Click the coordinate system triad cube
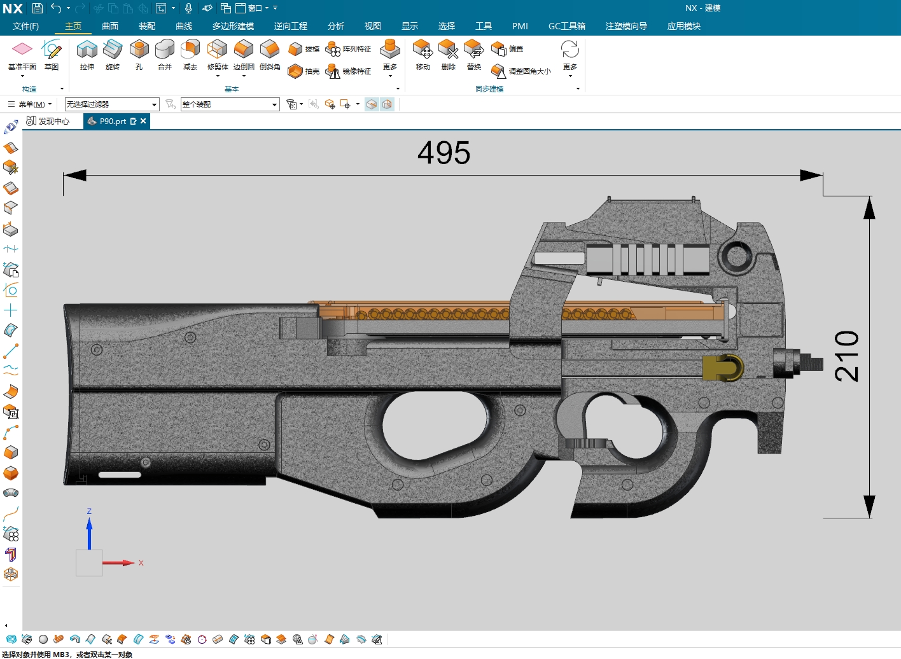The width and height of the screenshot is (901, 659). click(x=89, y=563)
